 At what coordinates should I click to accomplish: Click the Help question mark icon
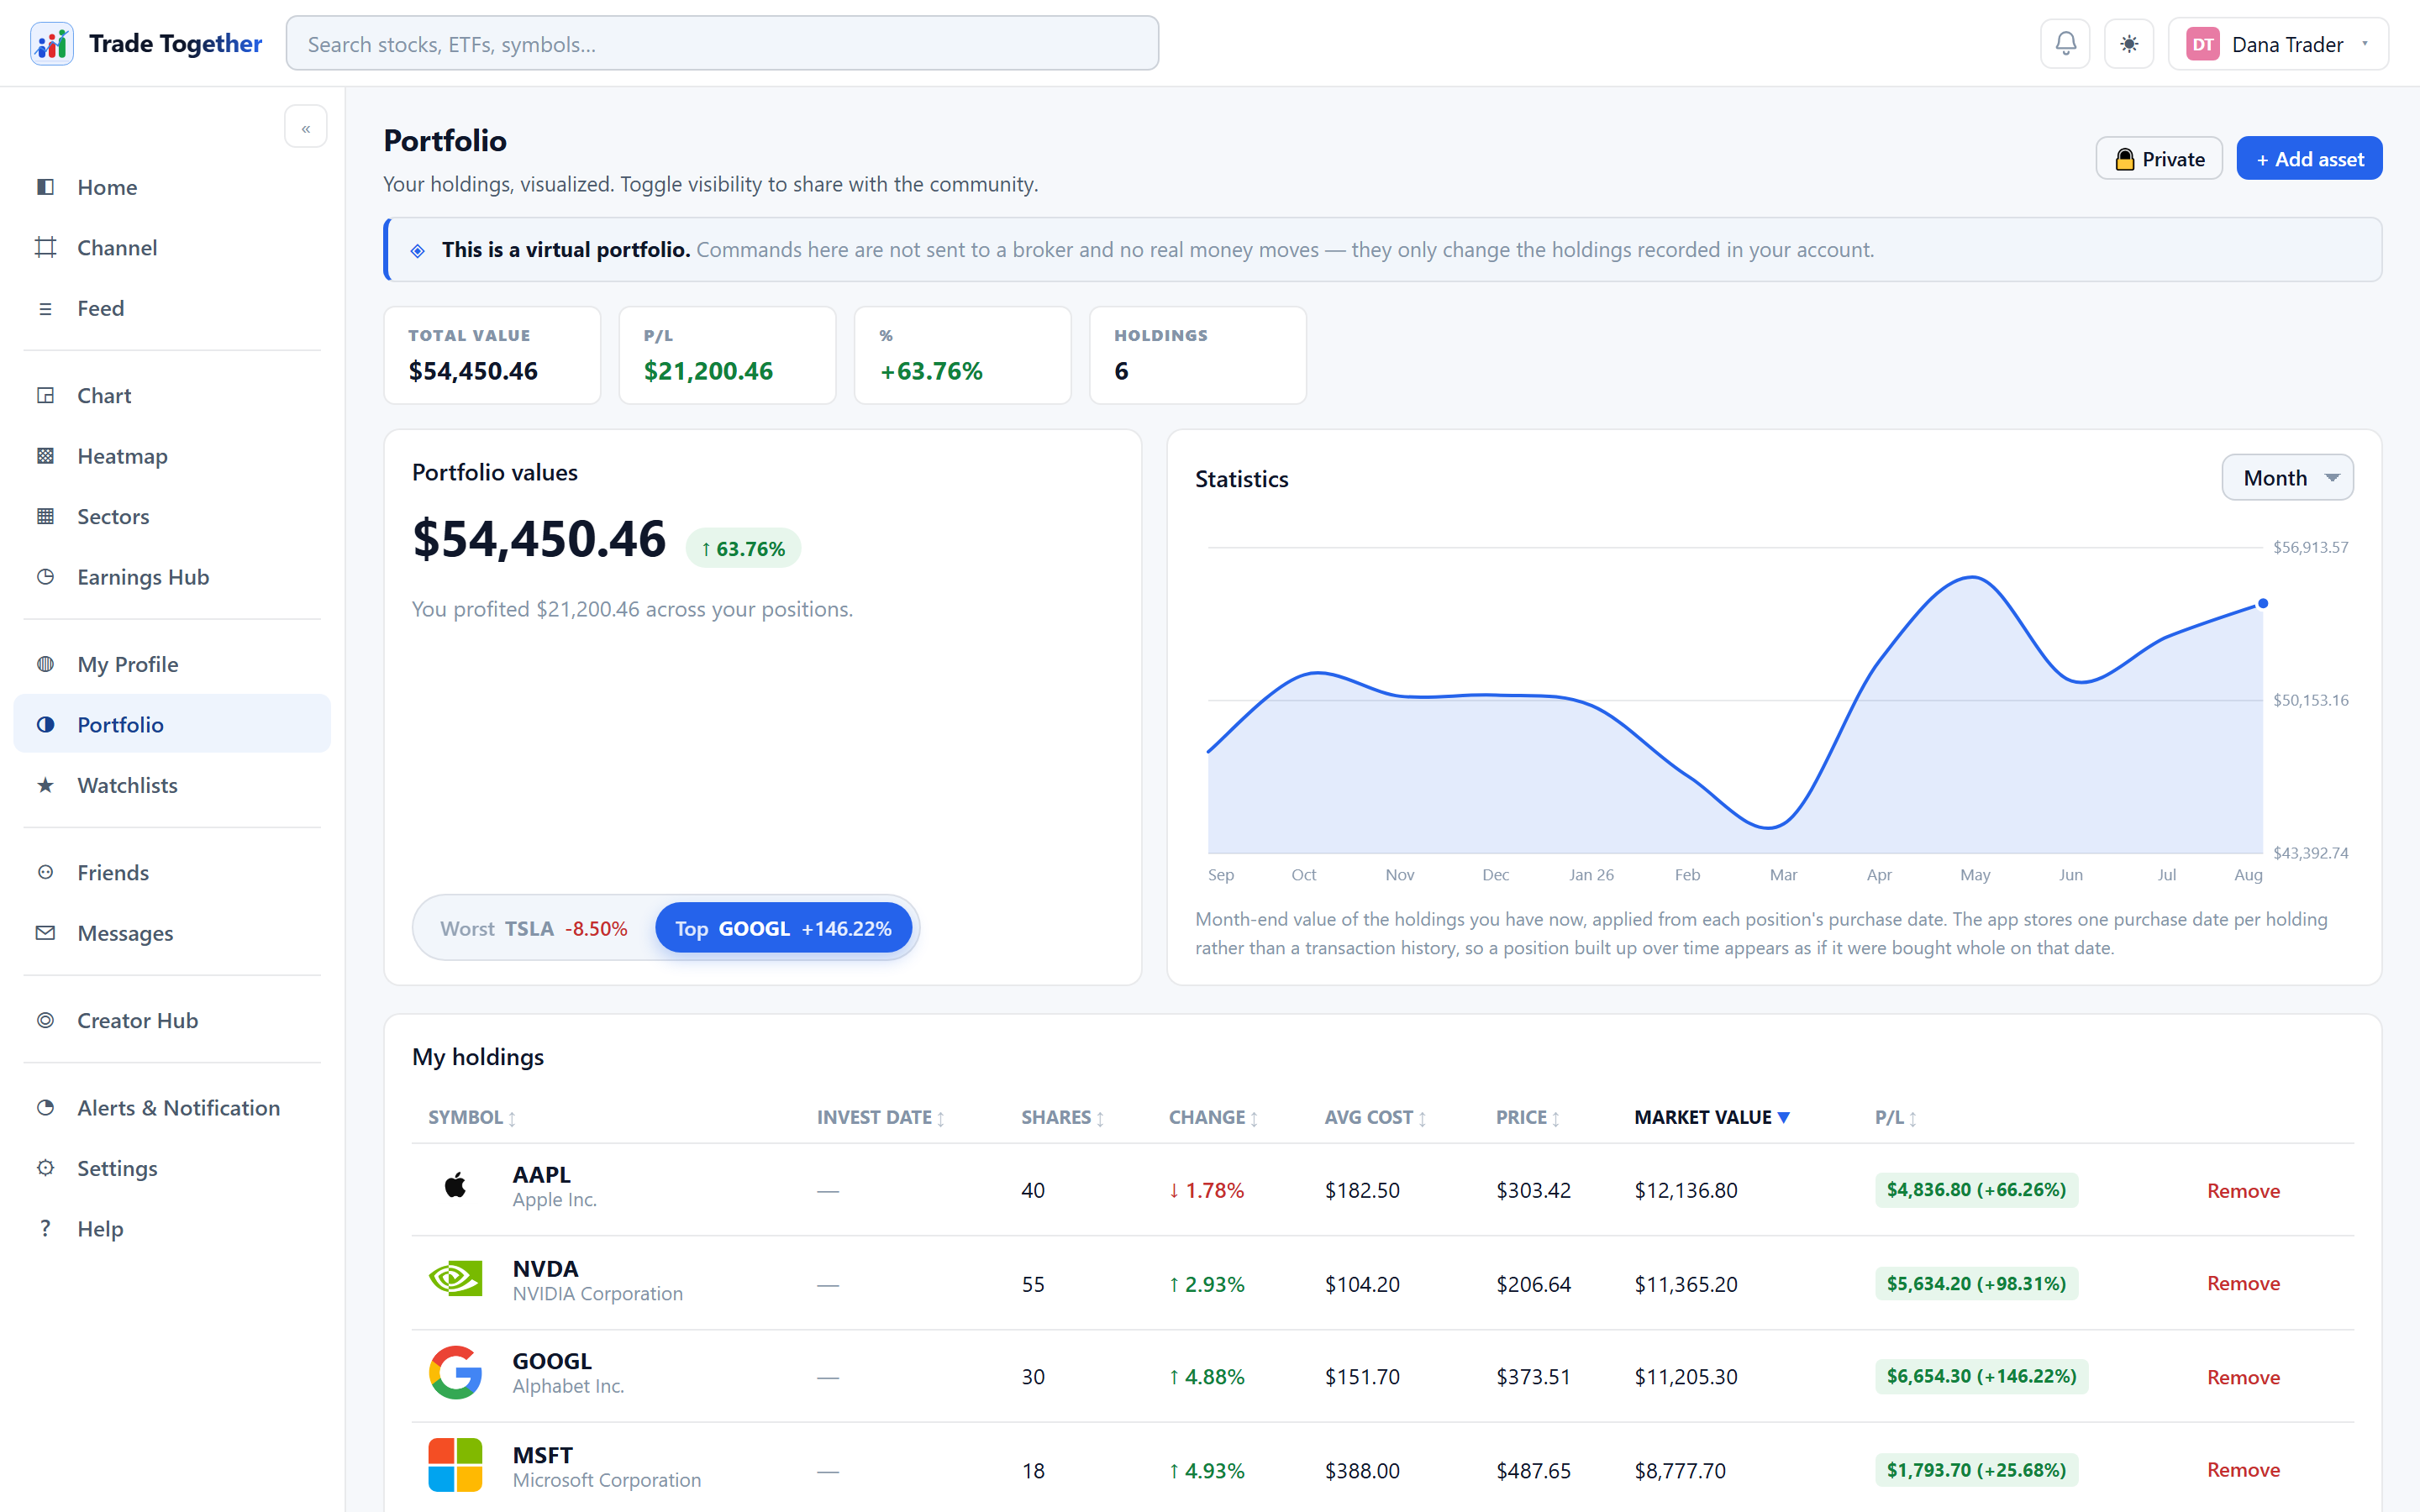pyautogui.click(x=45, y=1229)
